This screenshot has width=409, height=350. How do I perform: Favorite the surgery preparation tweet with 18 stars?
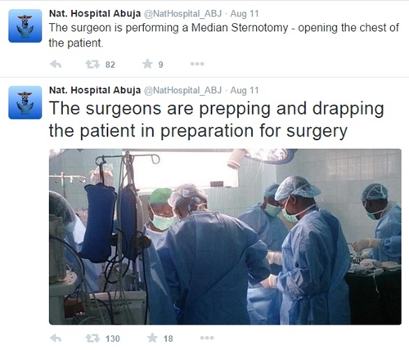tap(152, 338)
